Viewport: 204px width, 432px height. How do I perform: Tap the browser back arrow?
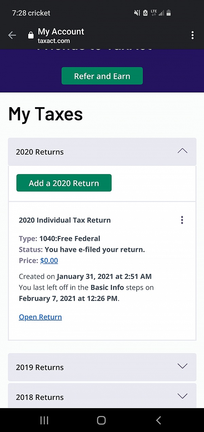pos(12,35)
